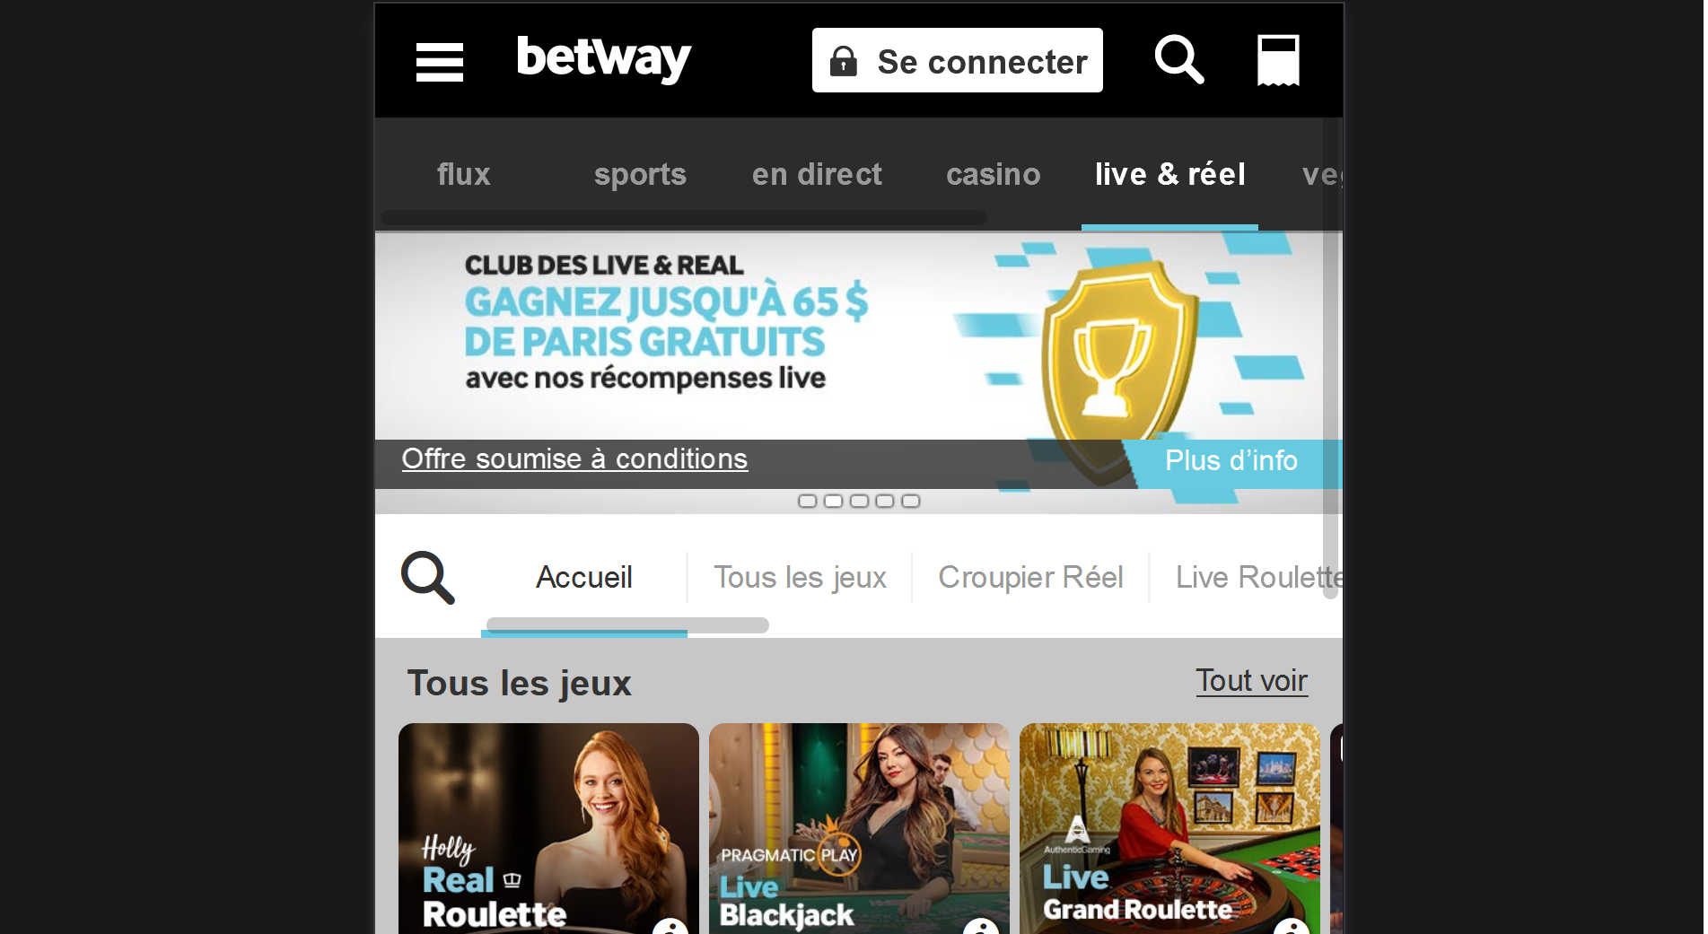The image size is (1708, 934).
Task: Select the fifth banner carousel dot
Action: (x=911, y=501)
